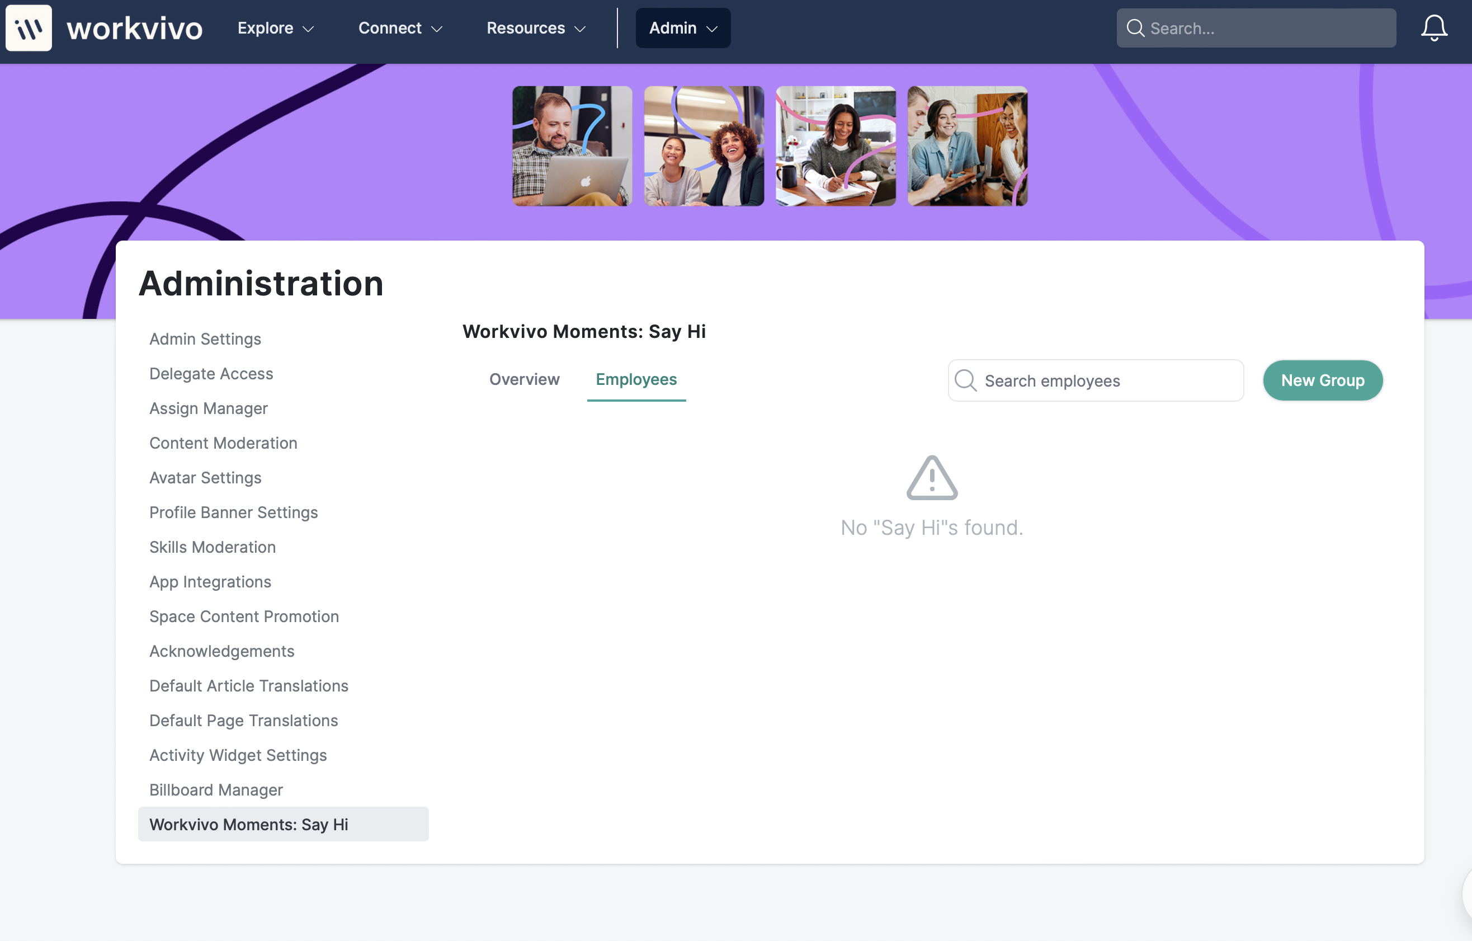
Task: Click the No "Say Hi"s found message
Action: [932, 528]
